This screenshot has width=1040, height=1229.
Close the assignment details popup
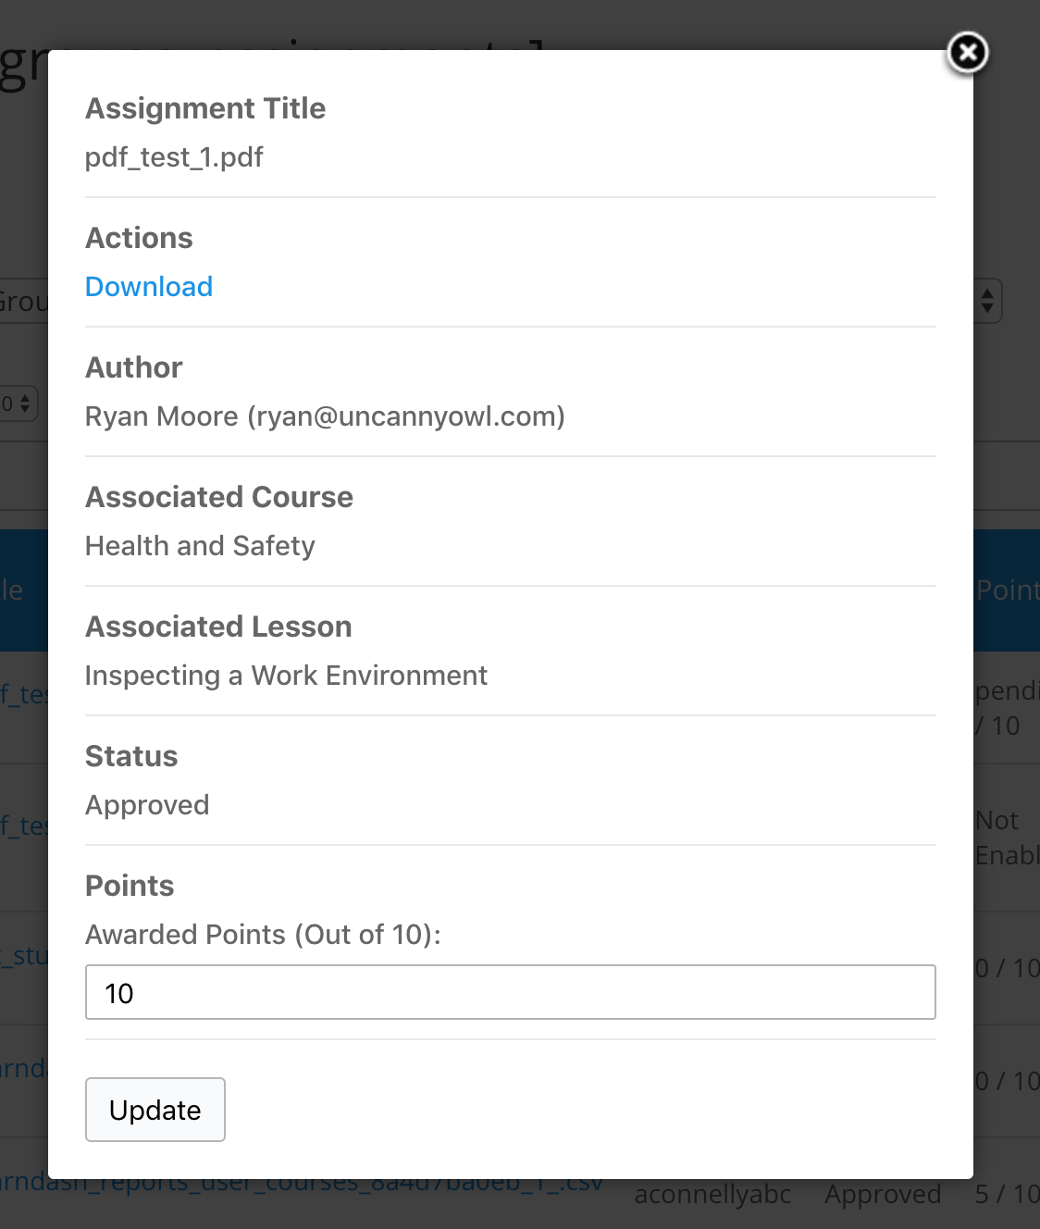pos(968,53)
